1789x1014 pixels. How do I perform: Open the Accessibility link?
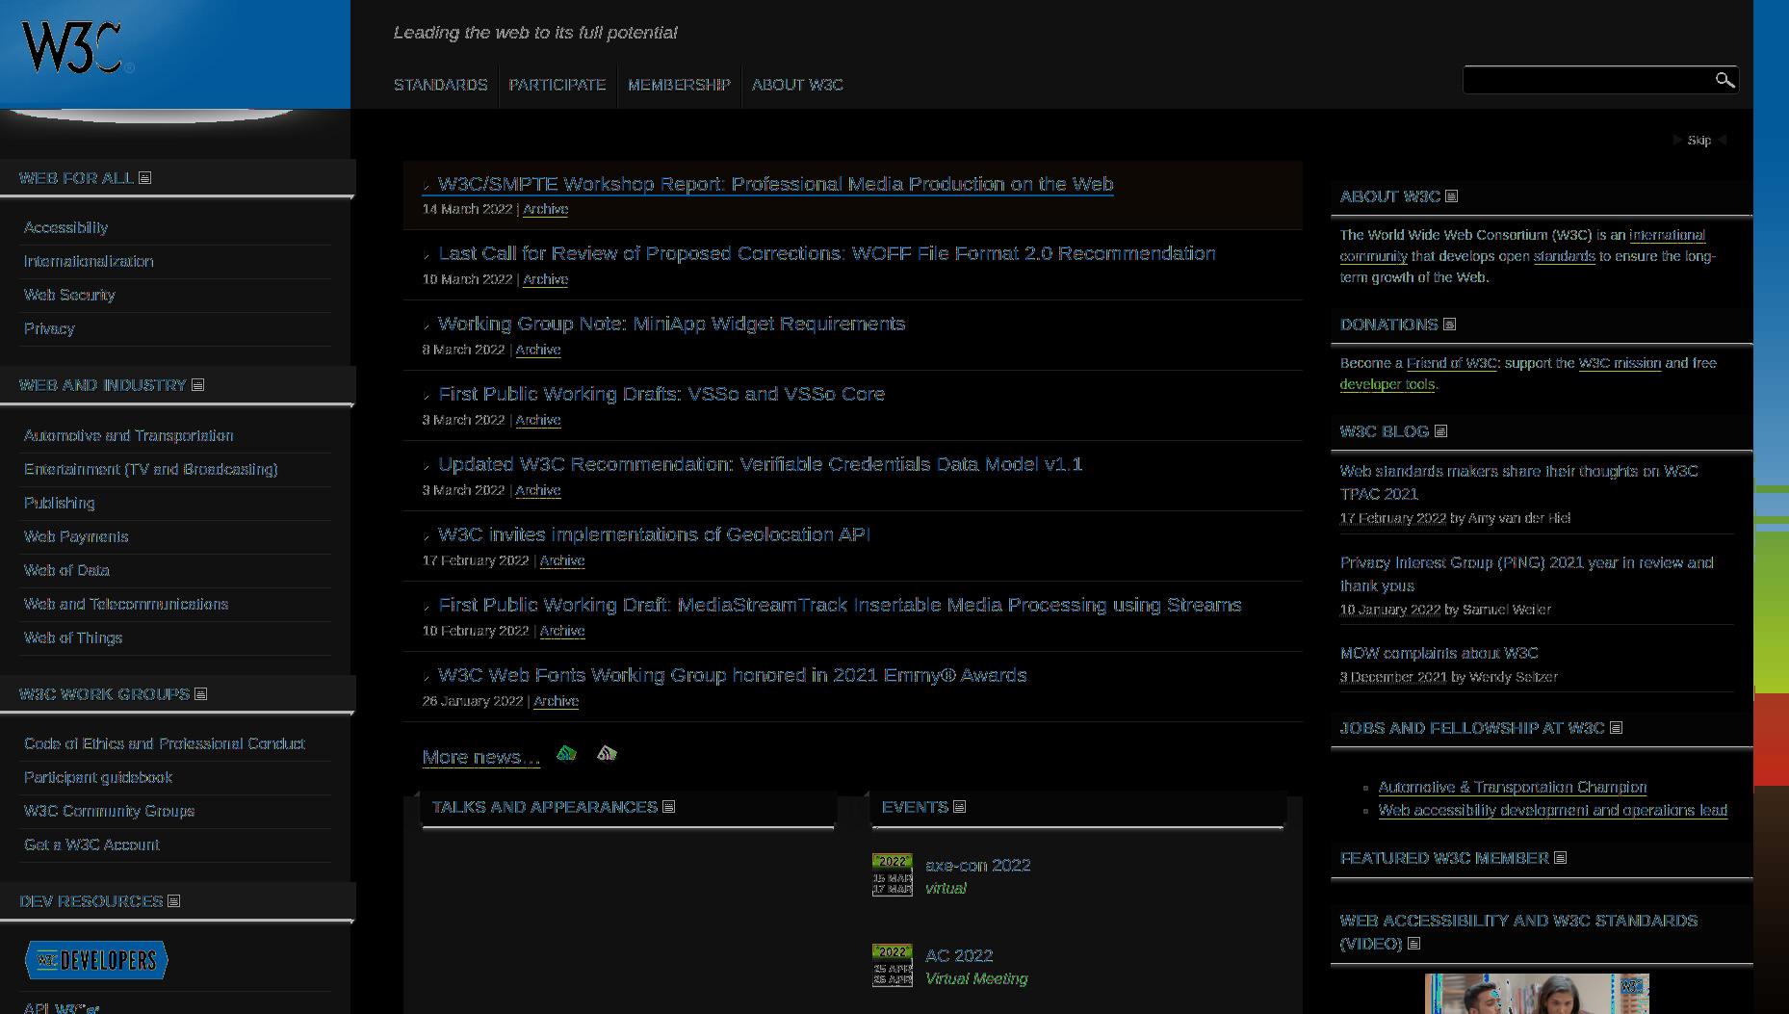pos(65,227)
